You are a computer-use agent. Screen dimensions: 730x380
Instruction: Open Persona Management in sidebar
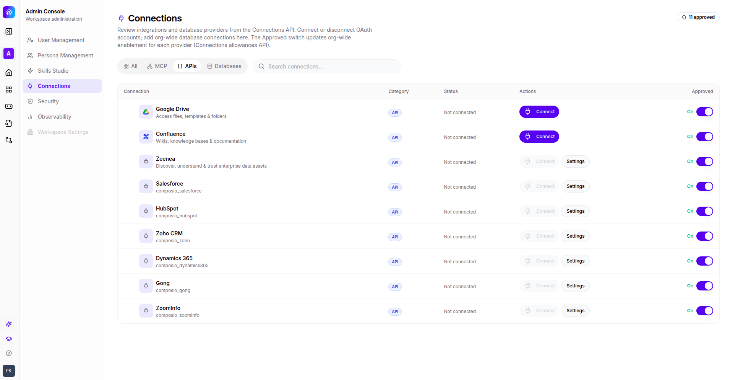click(62, 55)
